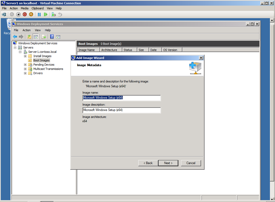Click the Snapshot icon in VM toolbar
Viewport: 275px width, 202px height.
tap(54, 14)
